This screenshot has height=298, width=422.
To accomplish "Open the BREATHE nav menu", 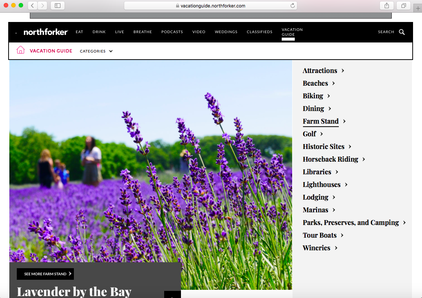I will click(143, 32).
